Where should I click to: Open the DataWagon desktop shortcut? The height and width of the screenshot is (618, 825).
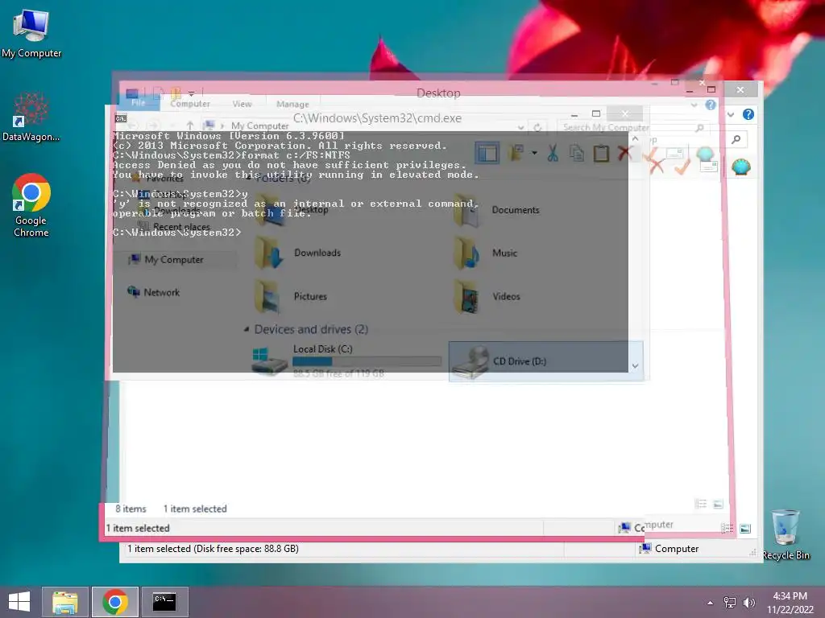(x=31, y=117)
